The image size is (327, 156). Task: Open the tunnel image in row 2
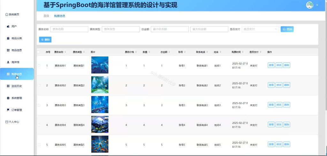click(100, 85)
